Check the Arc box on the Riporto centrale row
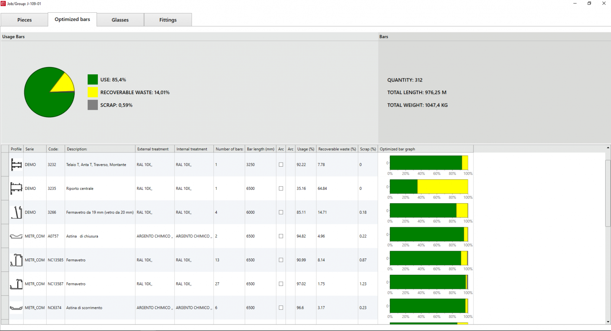The height and width of the screenshot is (331, 611). pos(281,188)
